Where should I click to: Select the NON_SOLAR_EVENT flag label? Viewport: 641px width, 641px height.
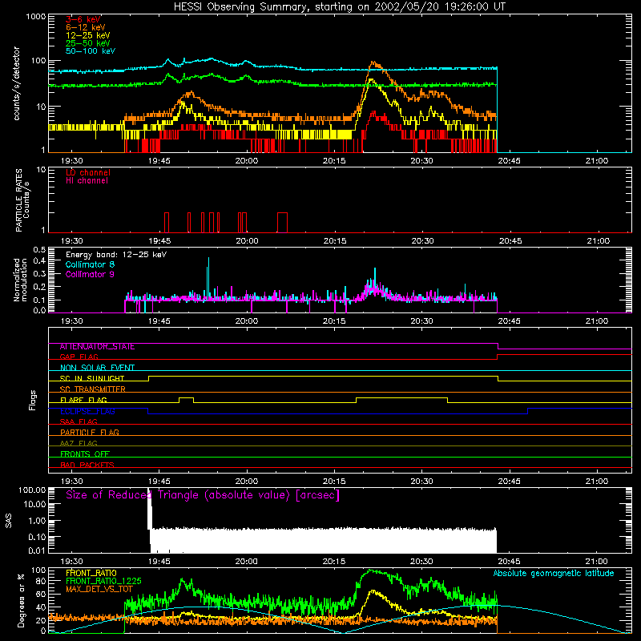97,368
